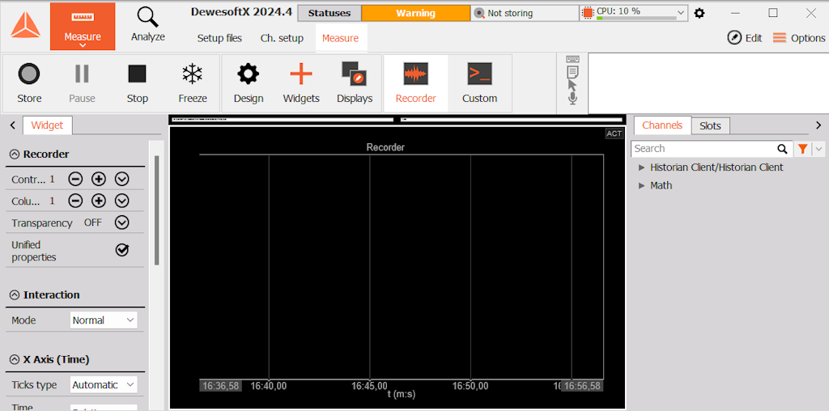The width and height of the screenshot is (829, 411).
Task: Enter Design mode
Action: (x=249, y=83)
